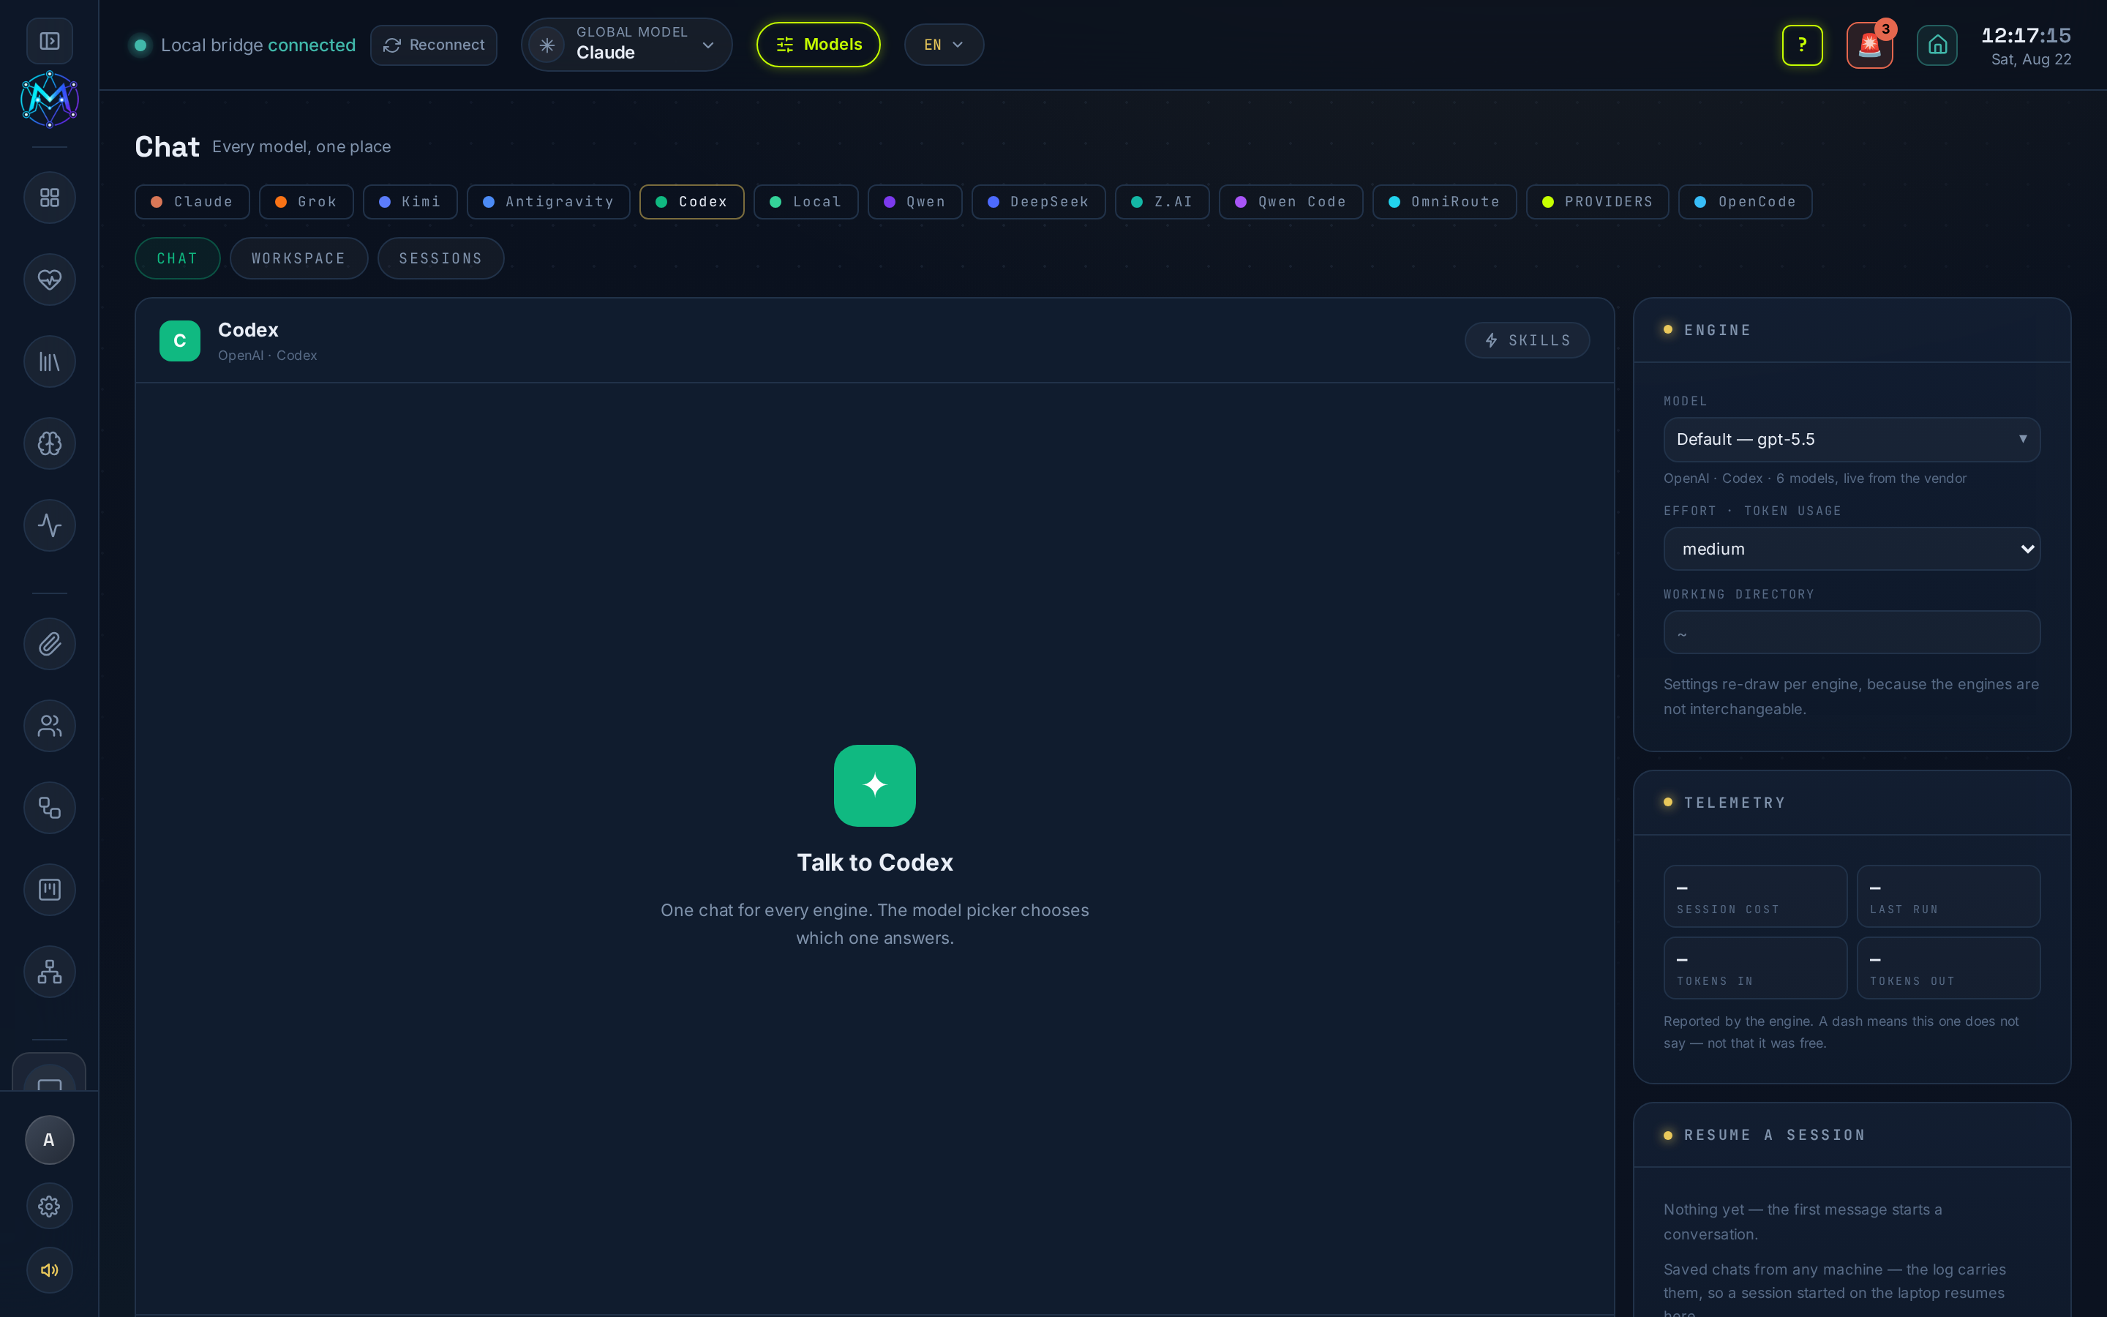Click the "OpenAI · Codex" subtitle under Codex
This screenshot has height=1317, width=2107.
[x=267, y=356]
